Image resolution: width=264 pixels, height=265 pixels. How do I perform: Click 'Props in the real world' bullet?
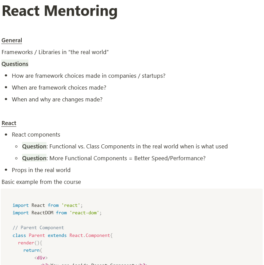[41, 170]
